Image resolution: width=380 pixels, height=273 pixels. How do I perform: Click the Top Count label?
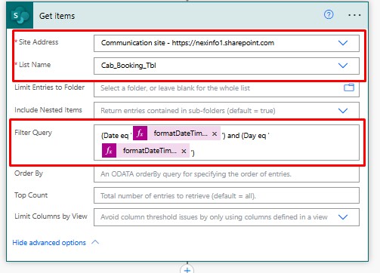click(x=31, y=195)
